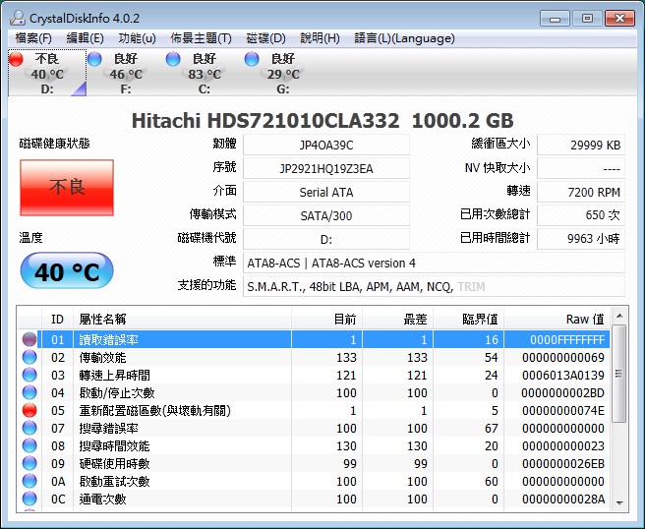Click raw value 00000000074E
645x529 pixels.
point(563,411)
